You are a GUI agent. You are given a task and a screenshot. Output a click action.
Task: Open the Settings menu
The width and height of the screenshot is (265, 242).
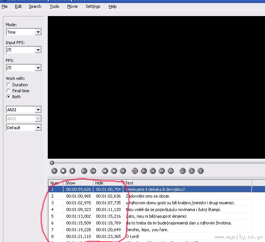(x=93, y=6)
